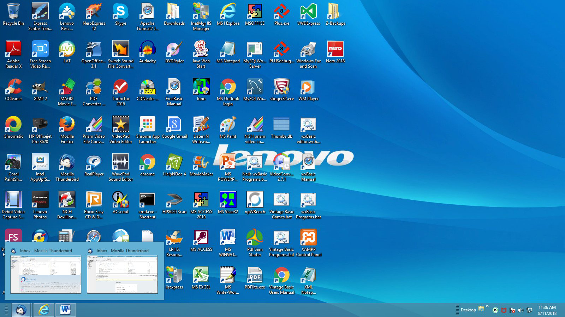The height and width of the screenshot is (317, 565).
Task: Click the Action Center flag tray icon
Action: coord(512,310)
